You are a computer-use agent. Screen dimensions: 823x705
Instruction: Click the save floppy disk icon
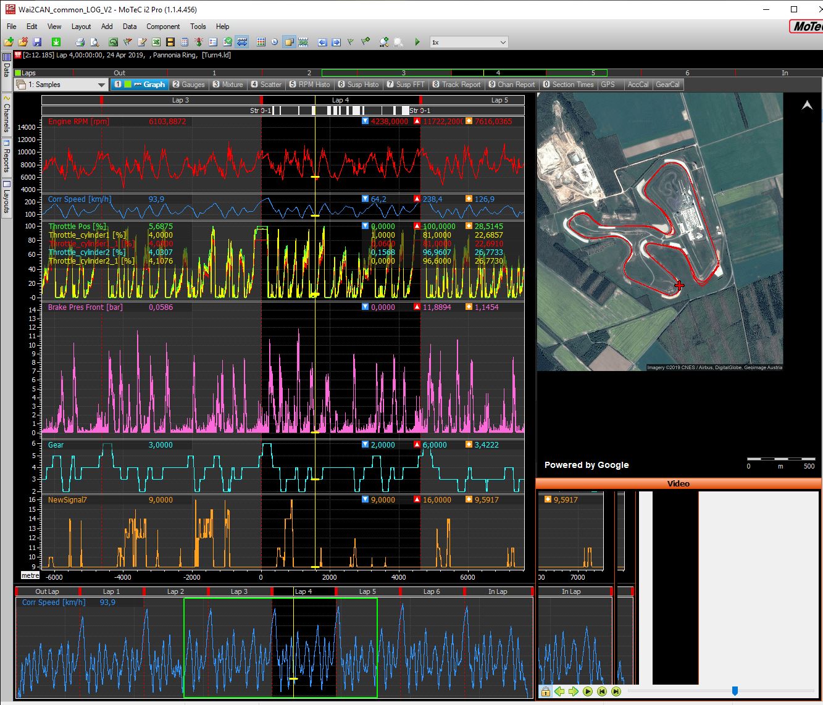click(37, 42)
